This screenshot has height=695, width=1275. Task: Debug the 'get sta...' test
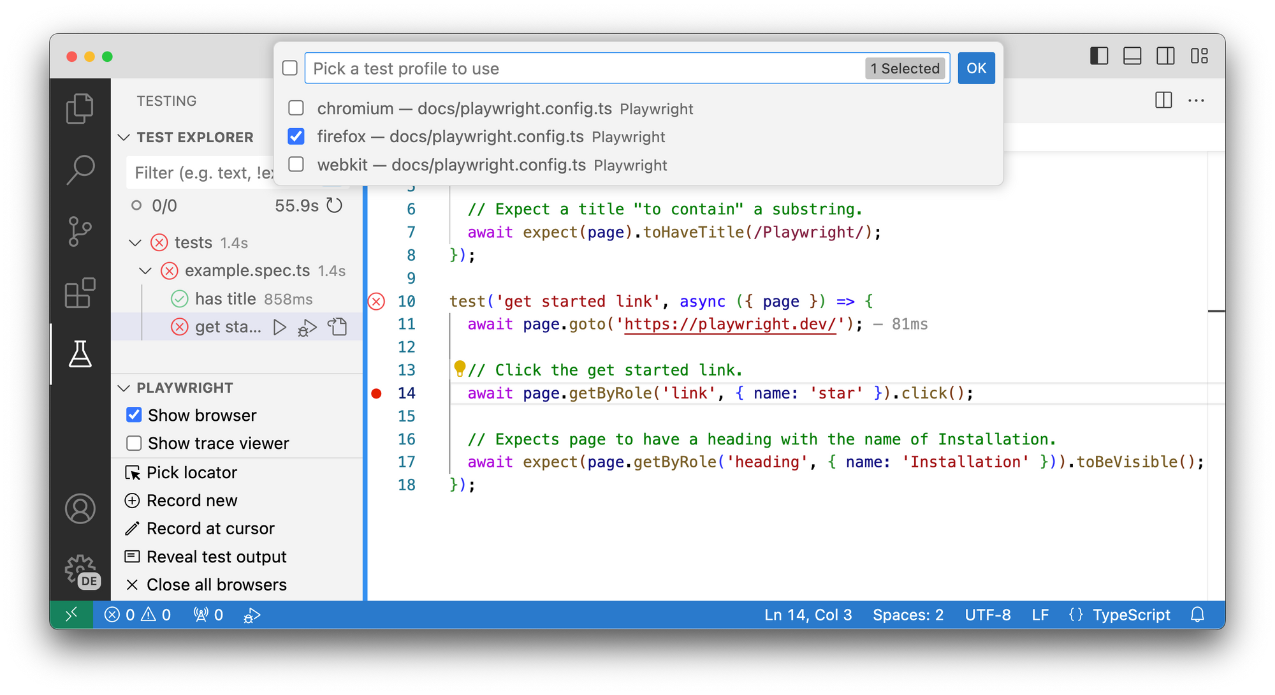tap(307, 327)
